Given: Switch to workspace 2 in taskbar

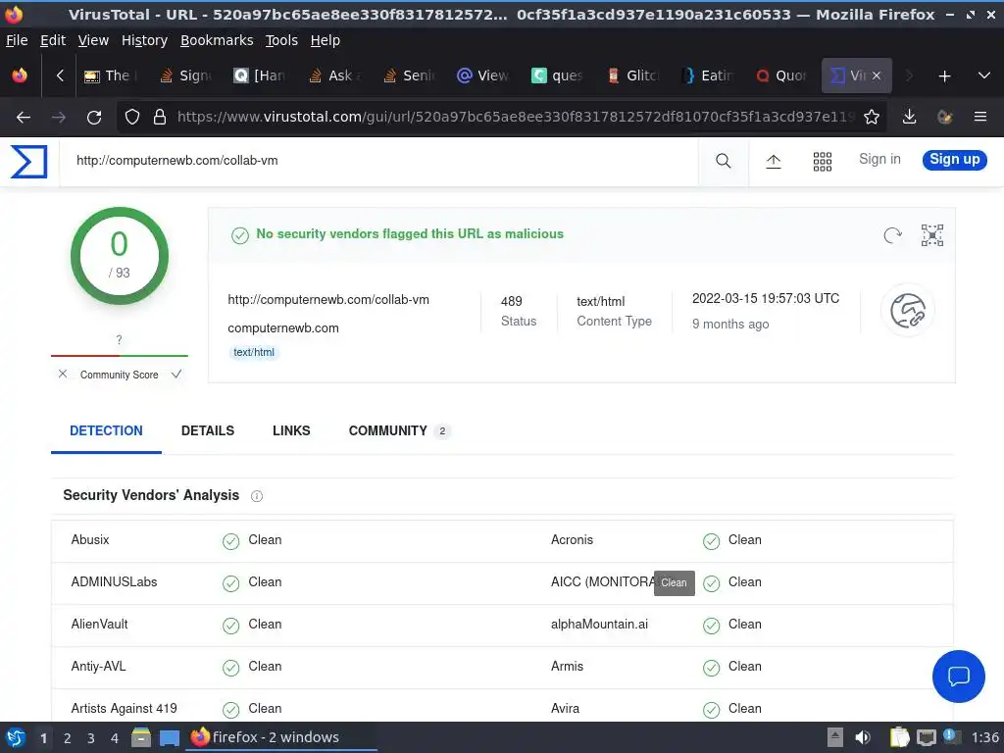Looking at the screenshot, I should pyautogui.click(x=67, y=738).
